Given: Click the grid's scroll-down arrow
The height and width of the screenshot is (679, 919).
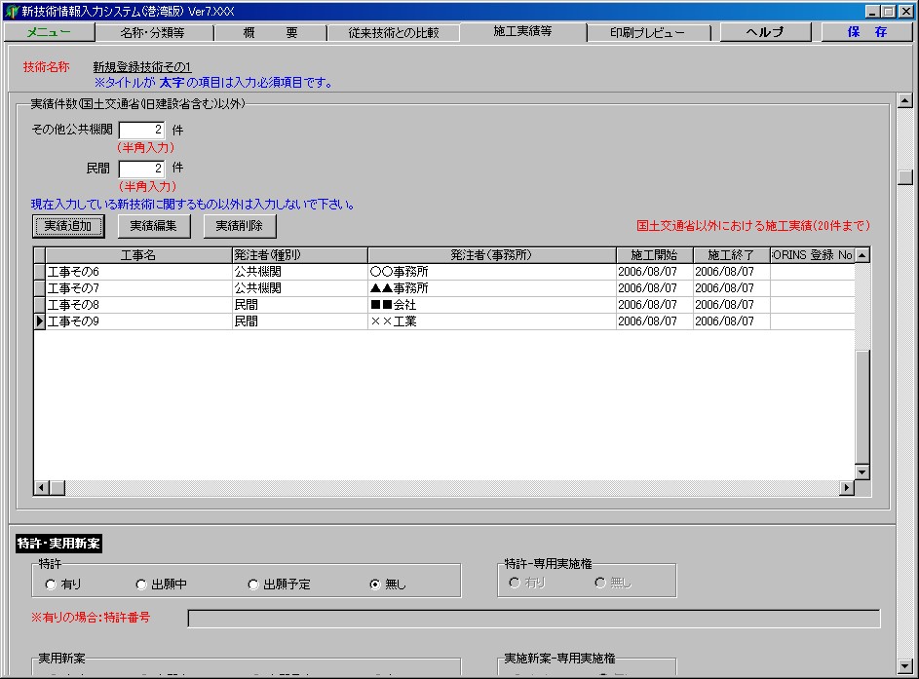Looking at the screenshot, I should (x=862, y=472).
